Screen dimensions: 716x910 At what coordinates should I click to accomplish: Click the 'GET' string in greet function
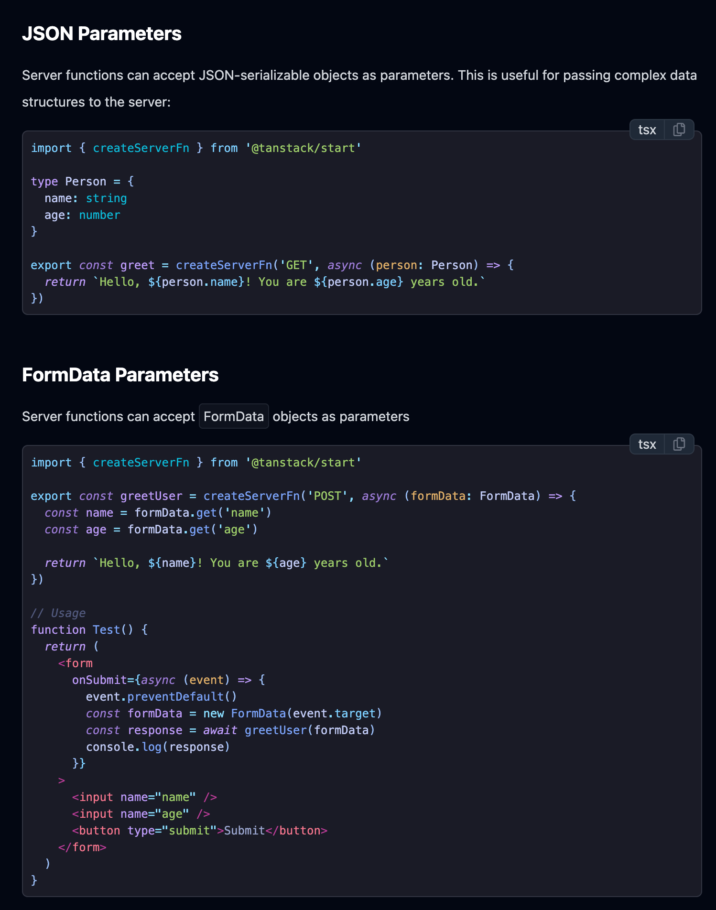296,265
